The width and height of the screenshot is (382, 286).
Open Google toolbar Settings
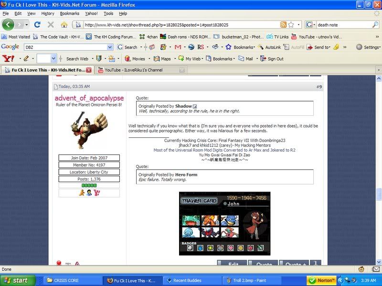(368, 47)
